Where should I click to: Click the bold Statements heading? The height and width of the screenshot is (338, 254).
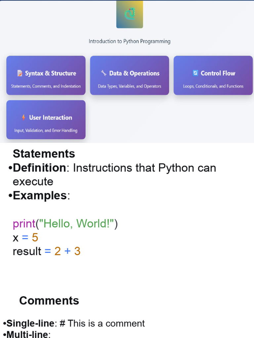(x=44, y=153)
